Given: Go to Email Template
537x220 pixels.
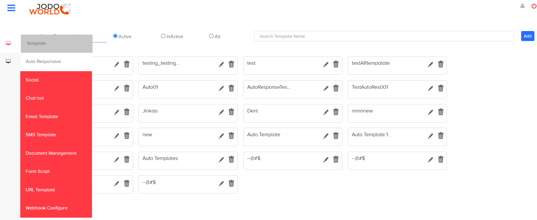Looking at the screenshot, I should [56, 117].
